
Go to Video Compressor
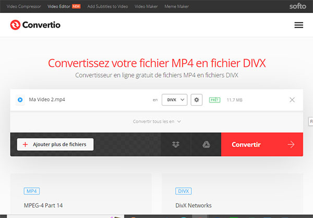(x=24, y=6)
